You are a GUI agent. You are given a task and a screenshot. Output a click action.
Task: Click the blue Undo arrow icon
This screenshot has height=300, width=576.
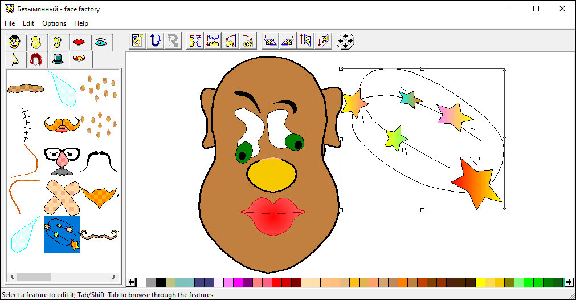point(155,40)
